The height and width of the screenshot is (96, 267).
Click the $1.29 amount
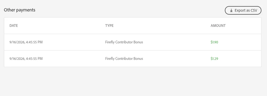[x=215, y=59]
